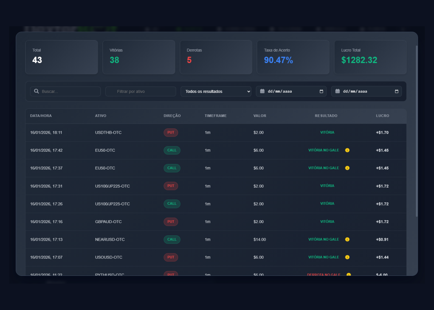Image resolution: width=434 pixels, height=310 pixels.
Task: Click the magnifying glass search icon
Action: (36, 91)
